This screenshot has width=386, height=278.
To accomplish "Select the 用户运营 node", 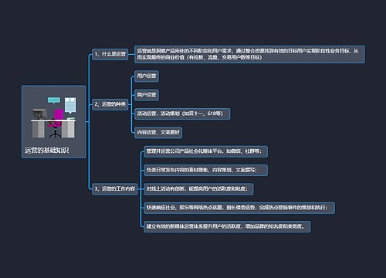I will 147,76.
